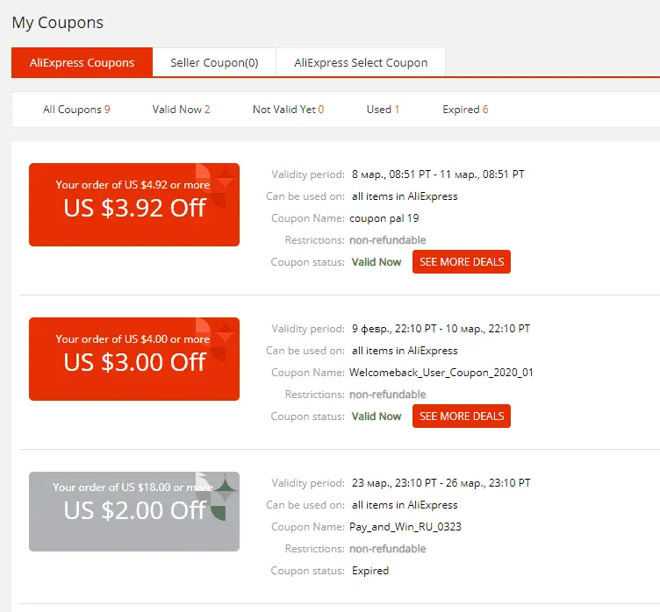The height and width of the screenshot is (612, 660).
Task: Click the US $3.00 Off coupon card
Action: click(134, 359)
